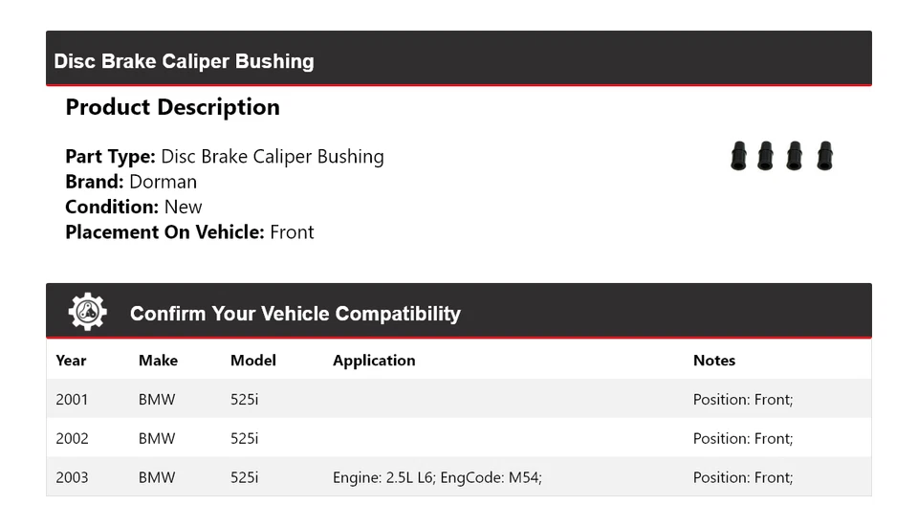Viewport: 918px width, 527px height.
Task: Click the Application column header
Action: point(374,361)
